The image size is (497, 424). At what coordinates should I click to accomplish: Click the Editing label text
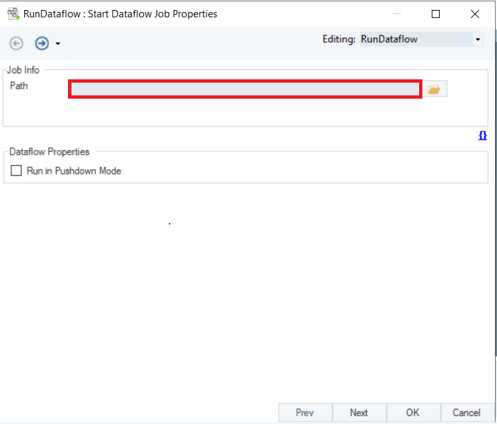pyautogui.click(x=338, y=39)
